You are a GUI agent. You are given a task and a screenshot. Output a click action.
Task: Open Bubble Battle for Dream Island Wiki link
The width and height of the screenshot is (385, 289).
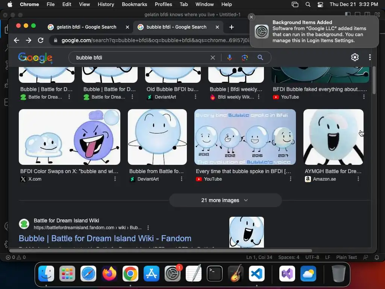click(x=105, y=238)
